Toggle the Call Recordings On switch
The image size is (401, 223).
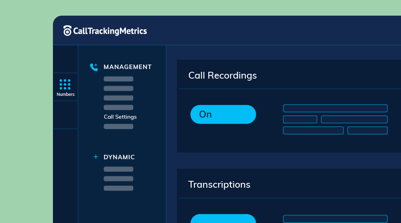coord(223,114)
